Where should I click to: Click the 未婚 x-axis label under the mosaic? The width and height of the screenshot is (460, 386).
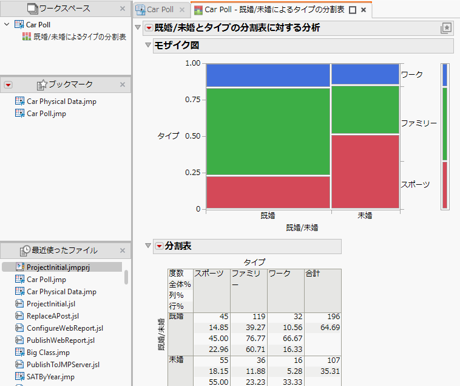coord(365,216)
